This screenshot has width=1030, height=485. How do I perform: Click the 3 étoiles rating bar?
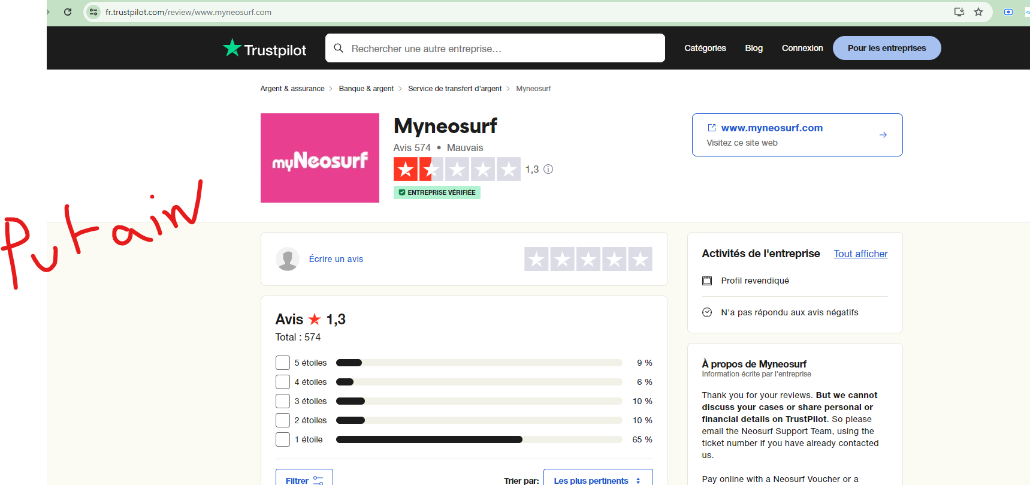click(479, 401)
